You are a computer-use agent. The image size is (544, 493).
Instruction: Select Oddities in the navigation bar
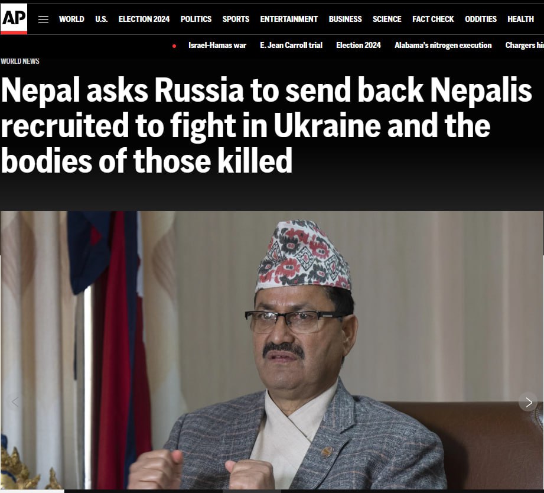[481, 19]
